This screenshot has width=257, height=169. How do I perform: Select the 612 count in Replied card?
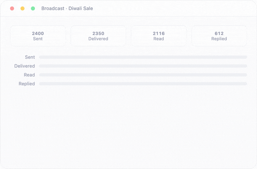[219, 33]
